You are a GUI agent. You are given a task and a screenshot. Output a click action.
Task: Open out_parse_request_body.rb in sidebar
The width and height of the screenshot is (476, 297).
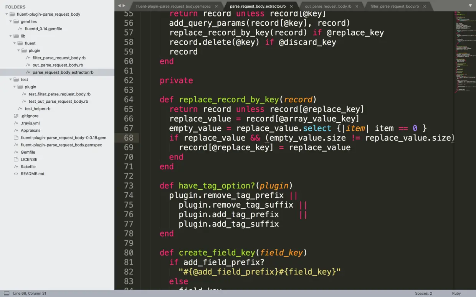click(x=58, y=65)
